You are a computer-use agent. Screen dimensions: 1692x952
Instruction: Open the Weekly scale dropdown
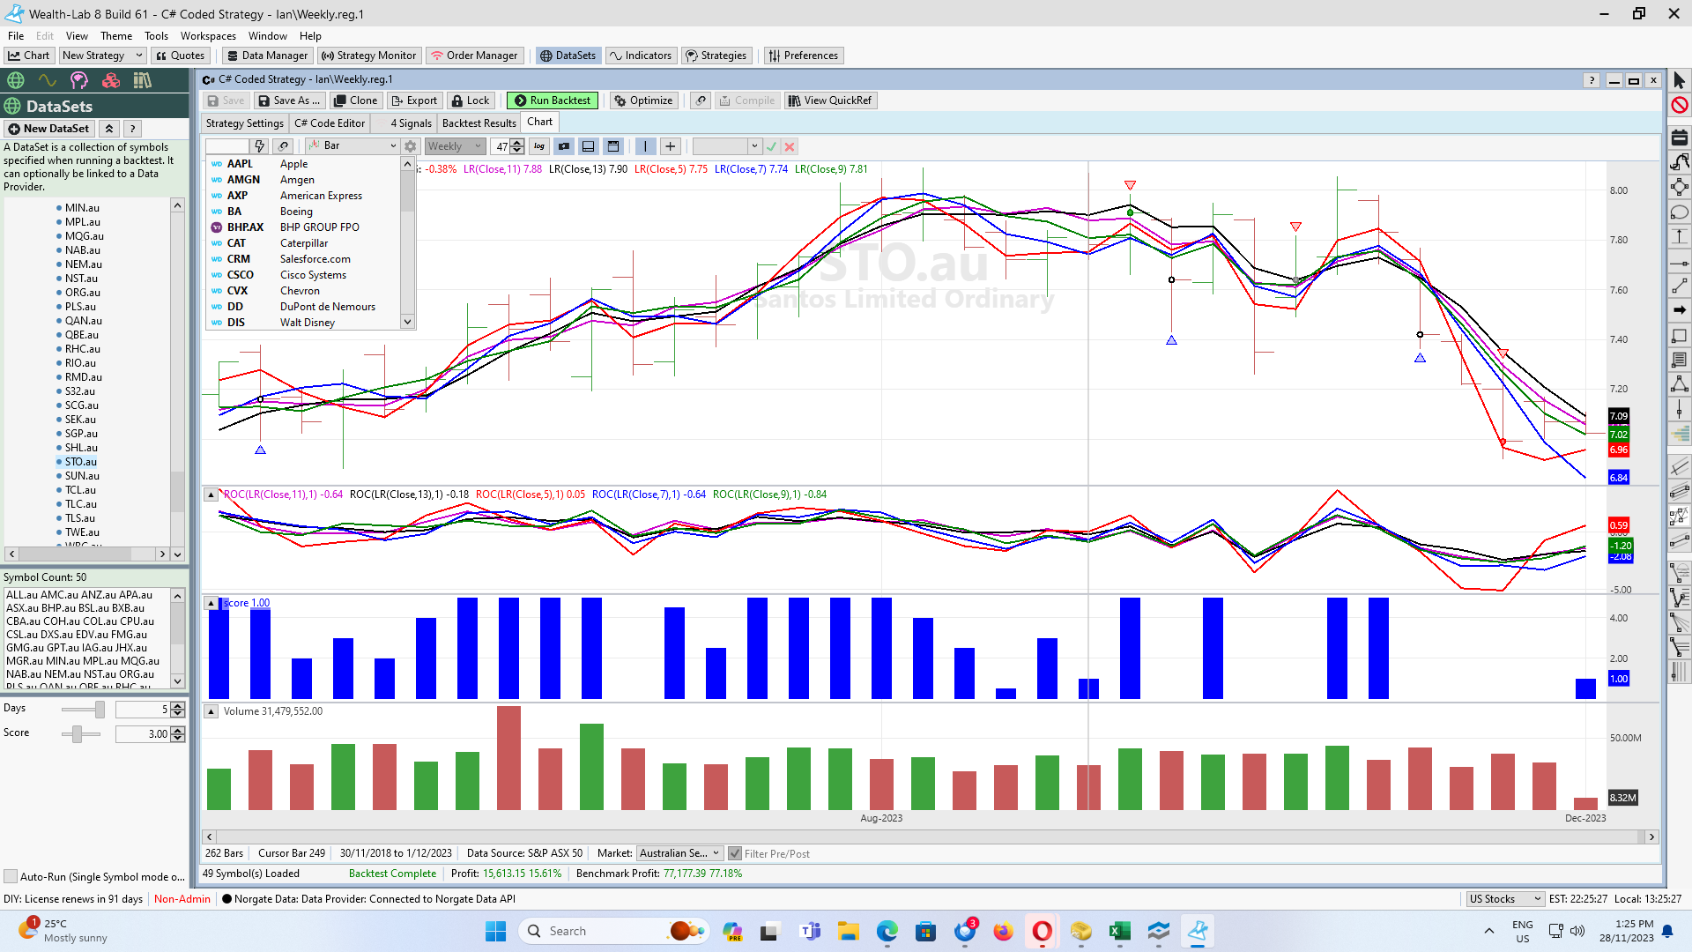click(455, 146)
